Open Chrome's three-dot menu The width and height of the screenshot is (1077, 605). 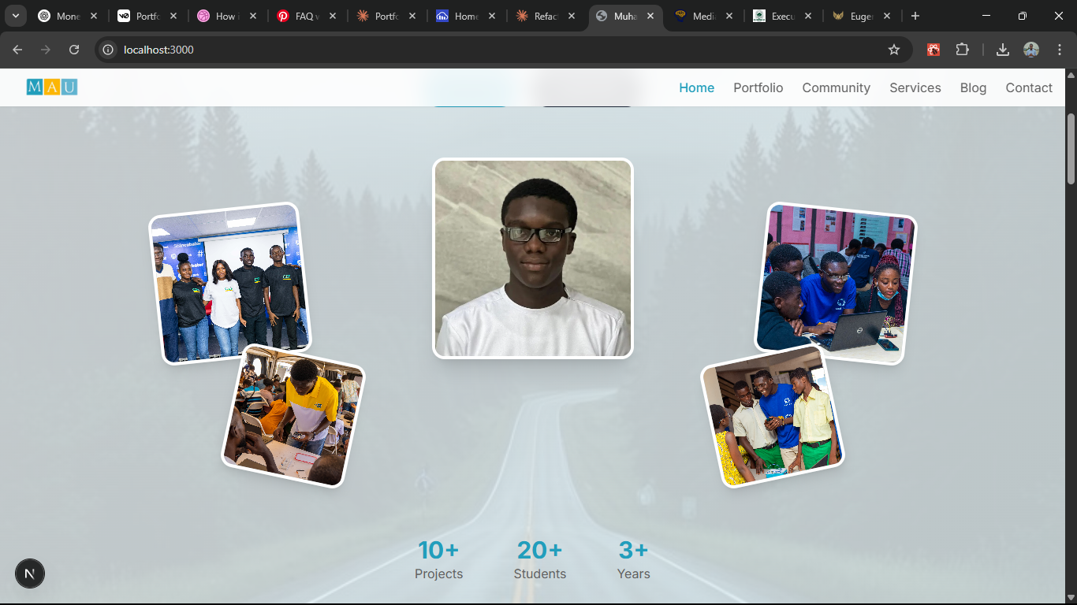[1060, 49]
